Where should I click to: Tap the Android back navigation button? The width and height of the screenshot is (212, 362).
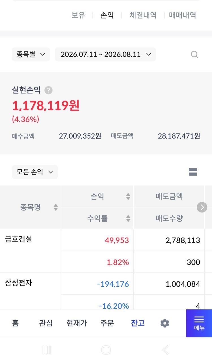coord(166,350)
